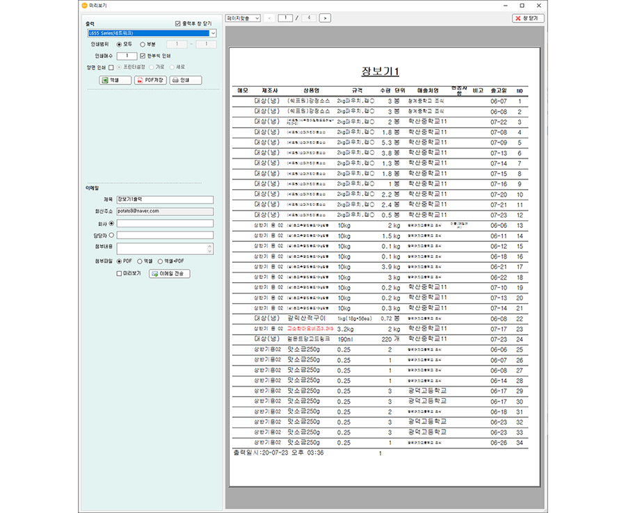Check the 미리보기 checkbox under email

tap(119, 273)
